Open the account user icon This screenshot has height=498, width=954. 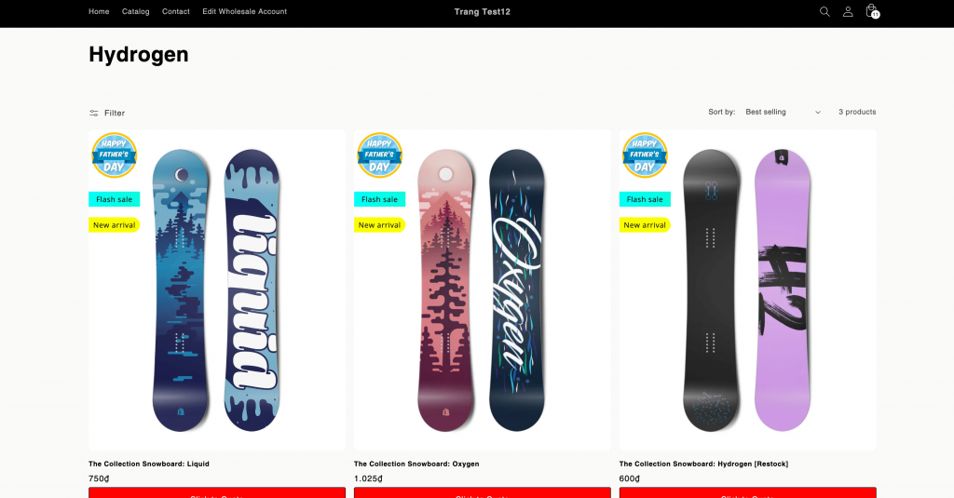pos(848,11)
